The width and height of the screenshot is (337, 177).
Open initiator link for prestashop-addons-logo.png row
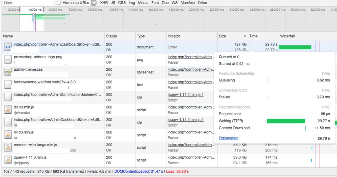[x=191, y=57]
